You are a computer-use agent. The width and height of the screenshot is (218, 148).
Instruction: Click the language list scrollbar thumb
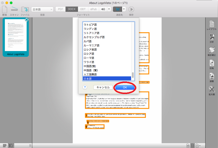point(133,75)
